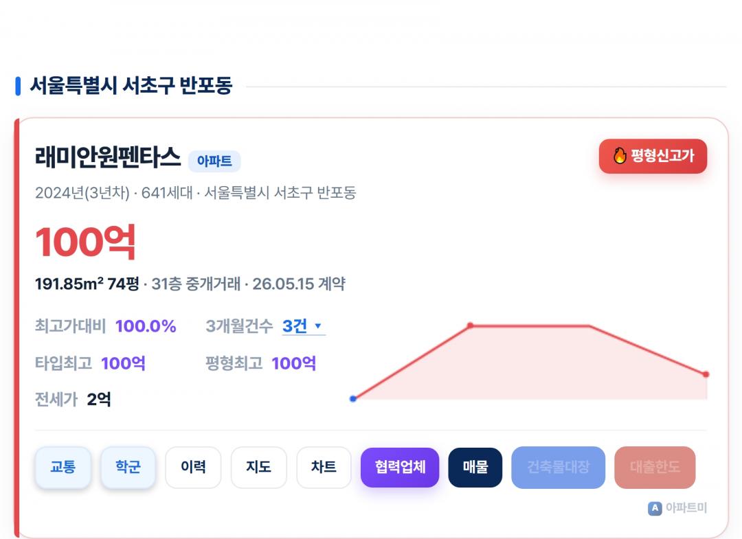Click the 대출한도 loan limit button
Viewport: 742px width, 539px height.
click(x=655, y=467)
